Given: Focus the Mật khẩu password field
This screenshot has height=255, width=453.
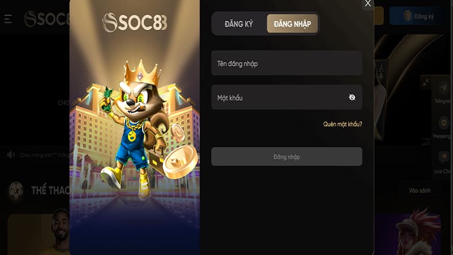Looking at the screenshot, I should click(x=287, y=97).
